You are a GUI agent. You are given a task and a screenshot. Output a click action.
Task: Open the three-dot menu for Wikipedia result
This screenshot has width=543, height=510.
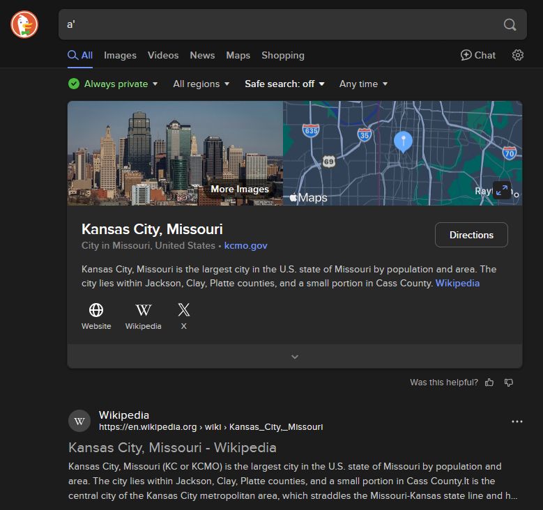517,422
